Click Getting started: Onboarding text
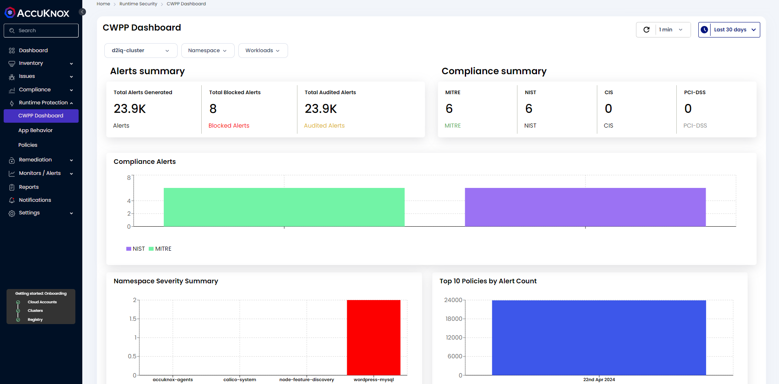The height and width of the screenshot is (384, 779). coord(41,294)
